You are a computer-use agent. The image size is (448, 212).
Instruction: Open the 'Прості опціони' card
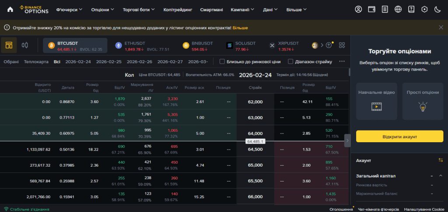423,101
